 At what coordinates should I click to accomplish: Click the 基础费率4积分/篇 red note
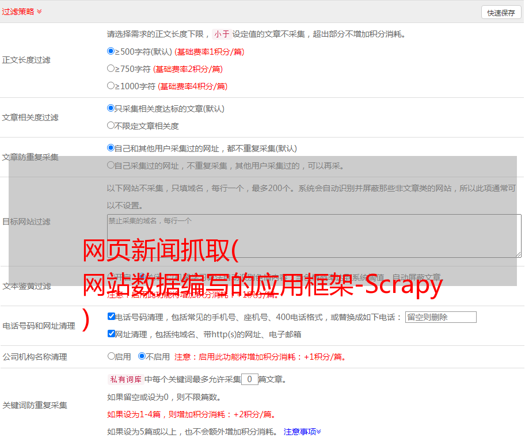coord(192,86)
